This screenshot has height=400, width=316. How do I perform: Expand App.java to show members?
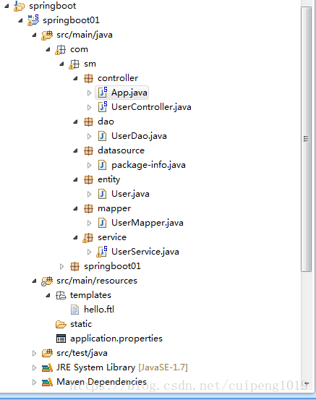89,93
